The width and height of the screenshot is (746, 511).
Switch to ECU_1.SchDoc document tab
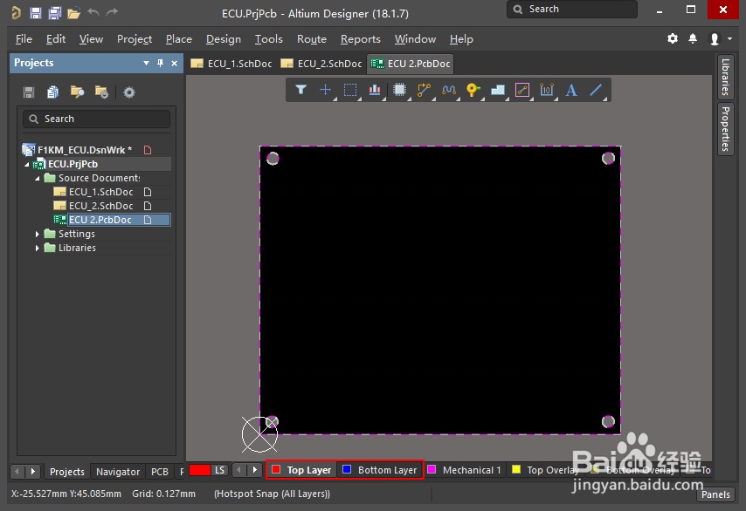pyautogui.click(x=231, y=64)
